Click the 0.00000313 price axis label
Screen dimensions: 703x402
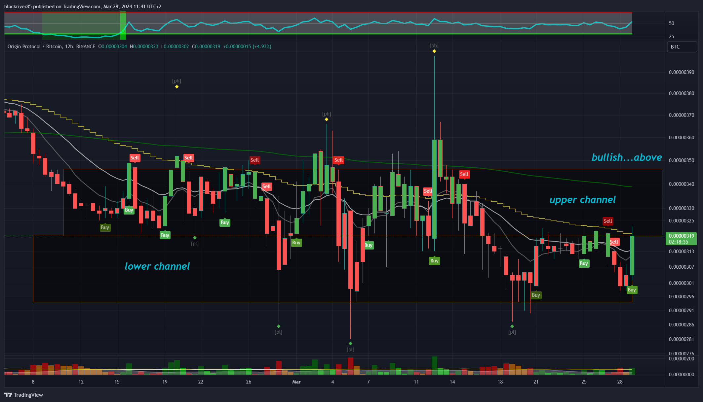pos(682,251)
